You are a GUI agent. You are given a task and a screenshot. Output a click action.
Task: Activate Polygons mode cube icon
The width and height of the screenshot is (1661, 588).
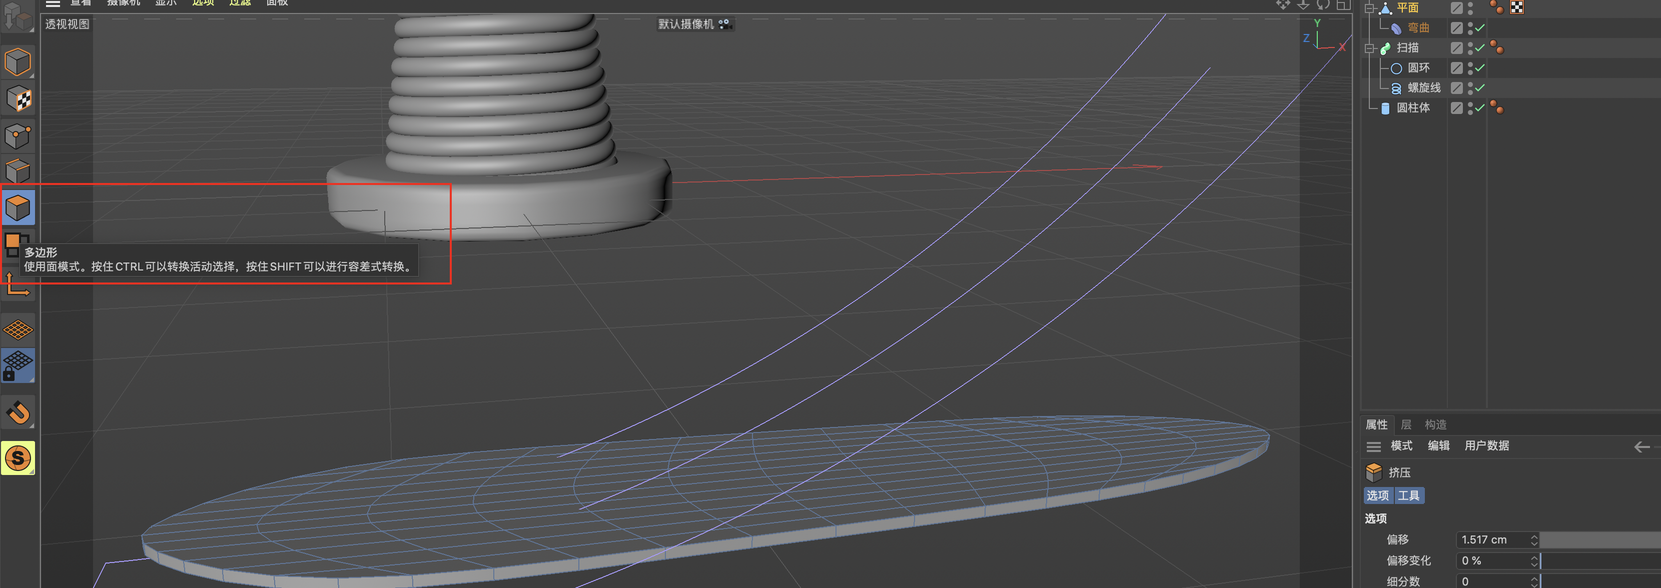point(18,207)
